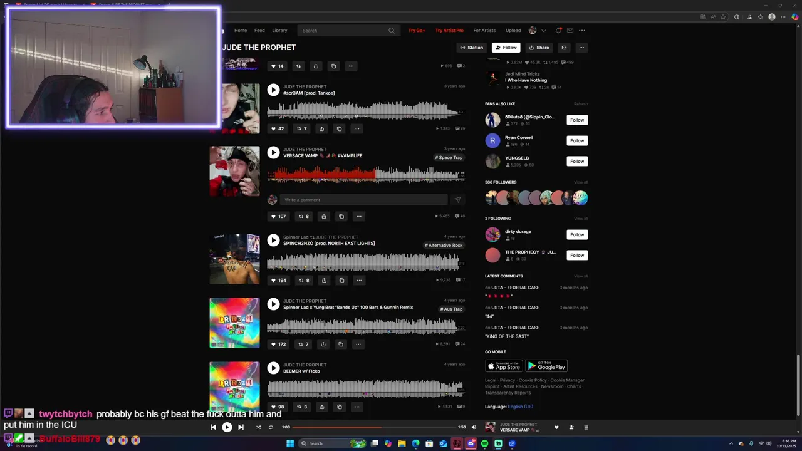This screenshot has height=451, width=802.
Task: Open the messages envelope in the header
Action: click(x=570, y=30)
